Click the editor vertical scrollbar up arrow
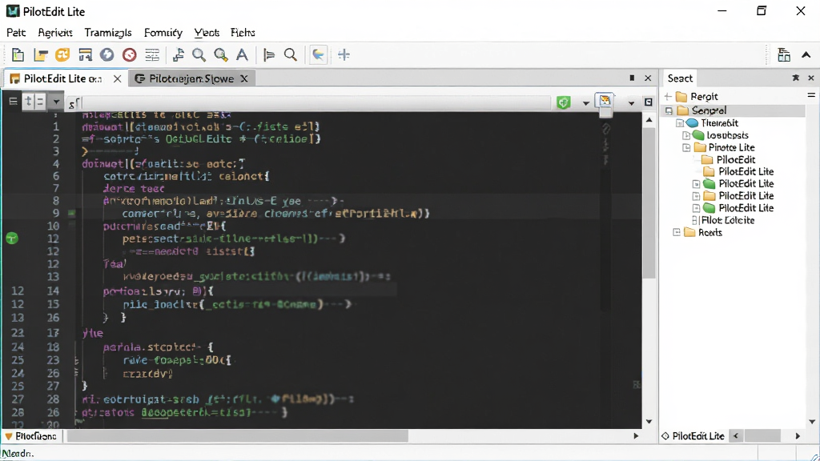This screenshot has width=820, height=461. click(649, 120)
